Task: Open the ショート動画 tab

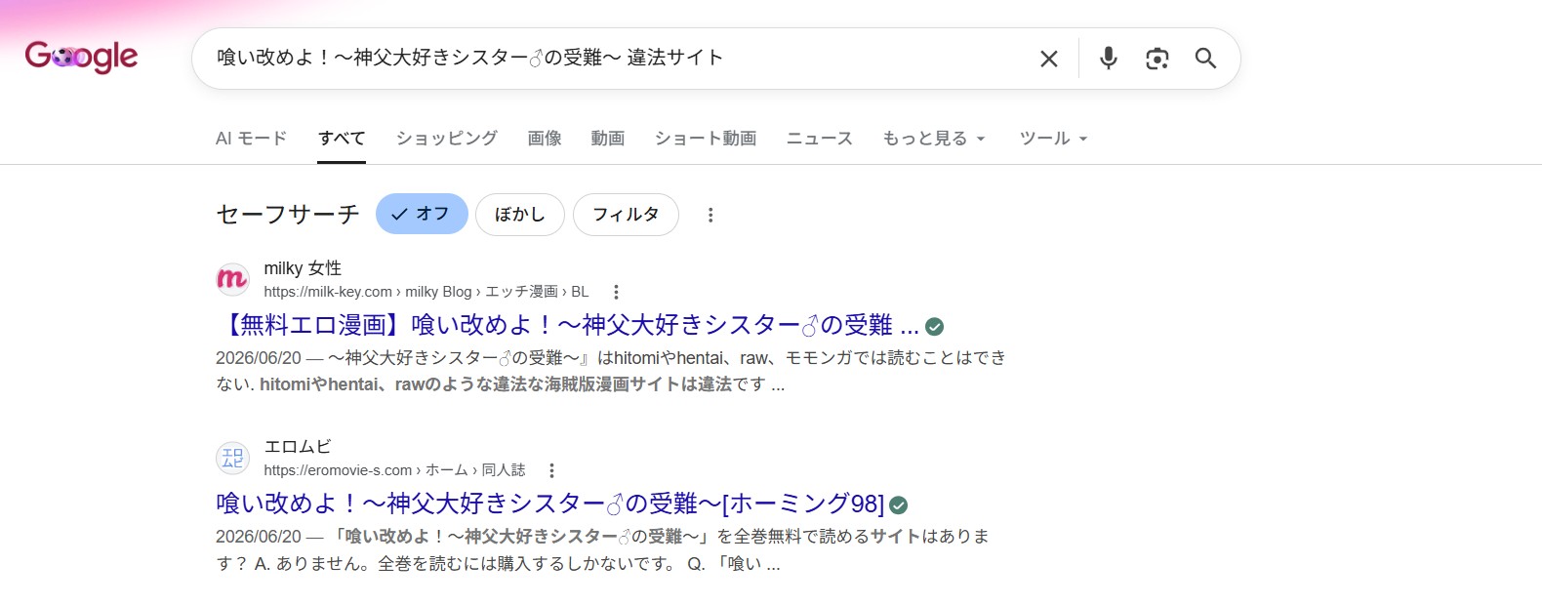Action: click(x=706, y=139)
